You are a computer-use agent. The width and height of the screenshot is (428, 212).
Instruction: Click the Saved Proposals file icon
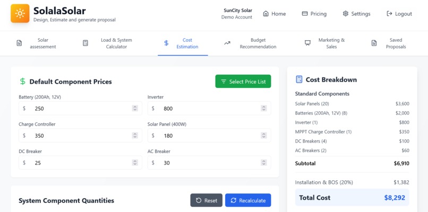click(374, 43)
